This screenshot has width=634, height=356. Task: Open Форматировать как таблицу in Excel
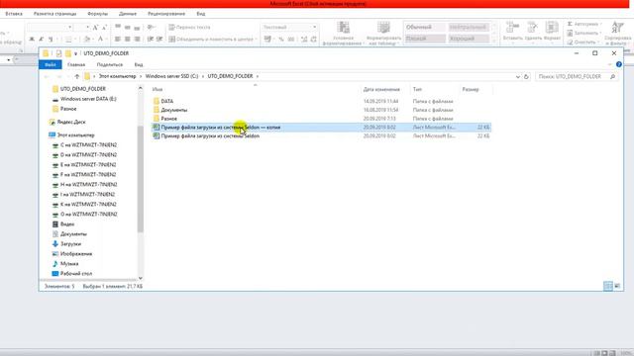point(383,34)
